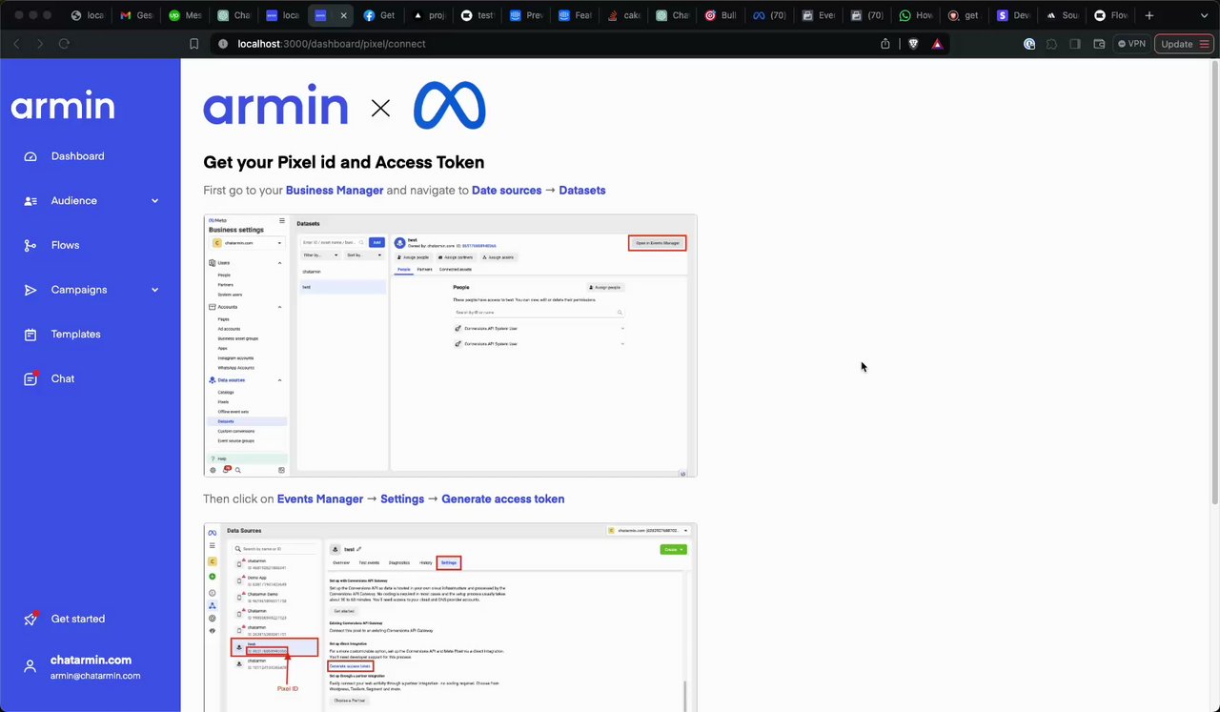Click the Flows branch icon
The height and width of the screenshot is (712, 1220).
[30, 245]
